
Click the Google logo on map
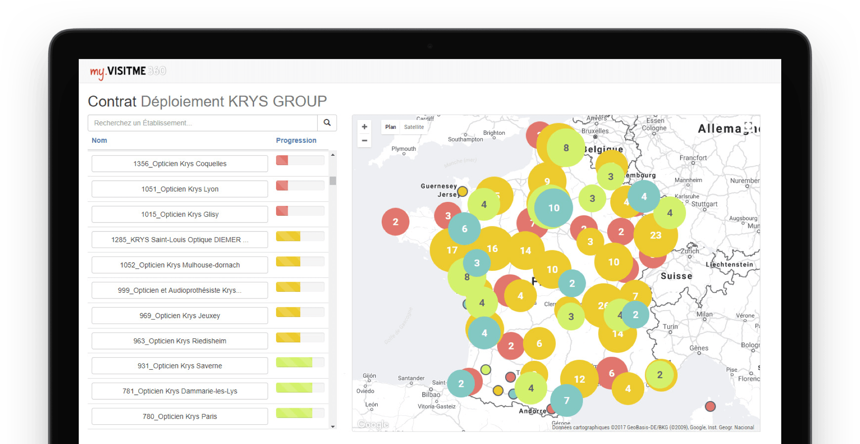click(x=373, y=424)
